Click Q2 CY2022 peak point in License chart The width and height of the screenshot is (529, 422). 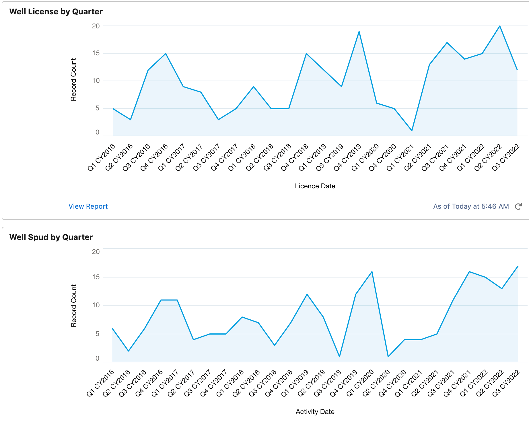point(500,26)
